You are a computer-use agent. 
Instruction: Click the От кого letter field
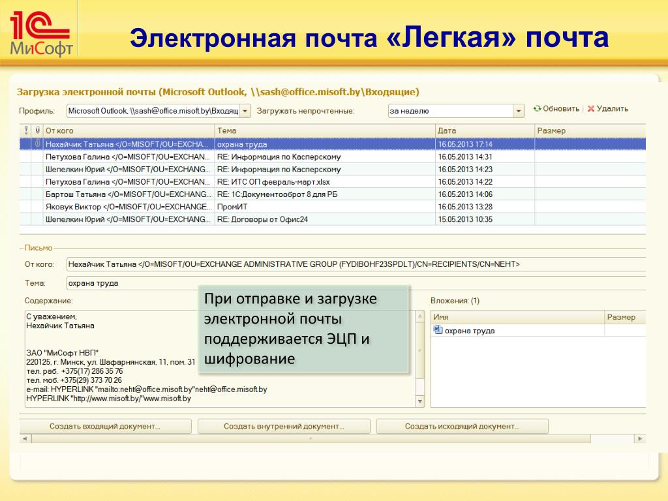coord(356,264)
